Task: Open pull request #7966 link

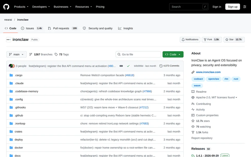Action: coord(147,91)
